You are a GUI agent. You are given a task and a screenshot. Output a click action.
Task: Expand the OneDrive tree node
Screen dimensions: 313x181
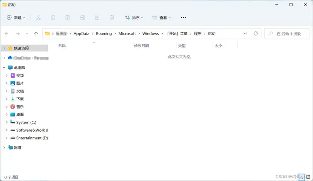(4, 58)
